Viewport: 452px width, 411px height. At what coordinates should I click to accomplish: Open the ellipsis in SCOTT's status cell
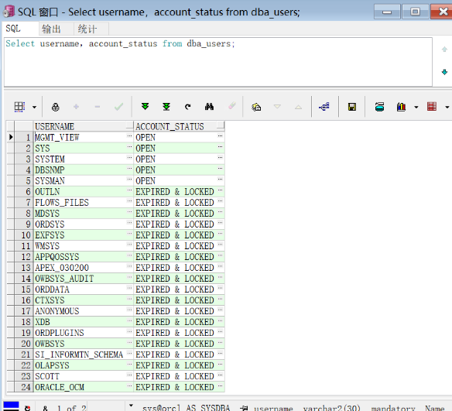[221, 375]
